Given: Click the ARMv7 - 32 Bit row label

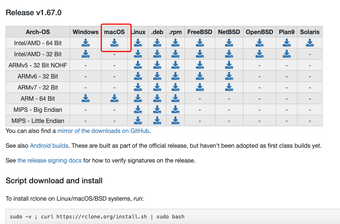Looking at the screenshot, I should coord(38,88).
